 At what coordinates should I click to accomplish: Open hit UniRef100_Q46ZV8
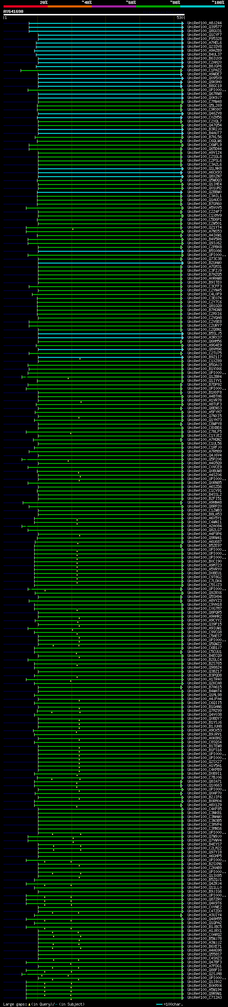(204, 113)
